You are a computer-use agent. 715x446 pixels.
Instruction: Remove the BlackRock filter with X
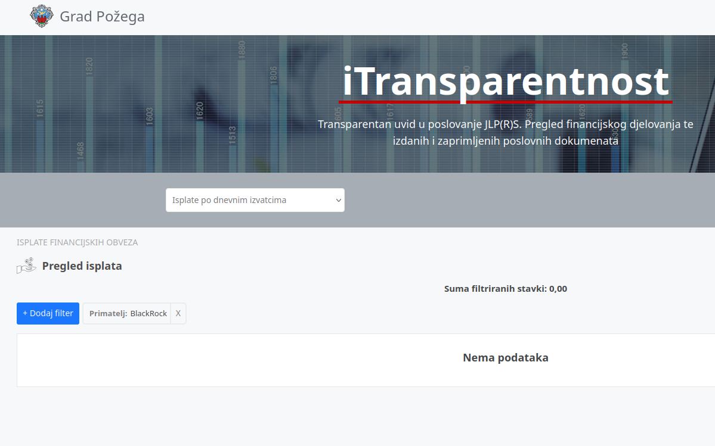pyautogui.click(x=178, y=313)
